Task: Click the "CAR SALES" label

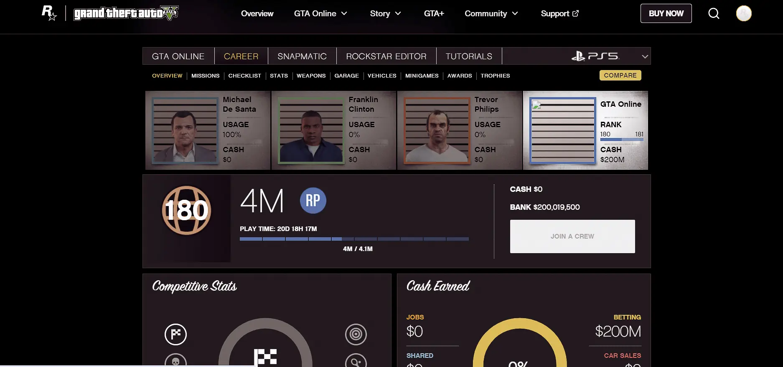Action: point(623,356)
